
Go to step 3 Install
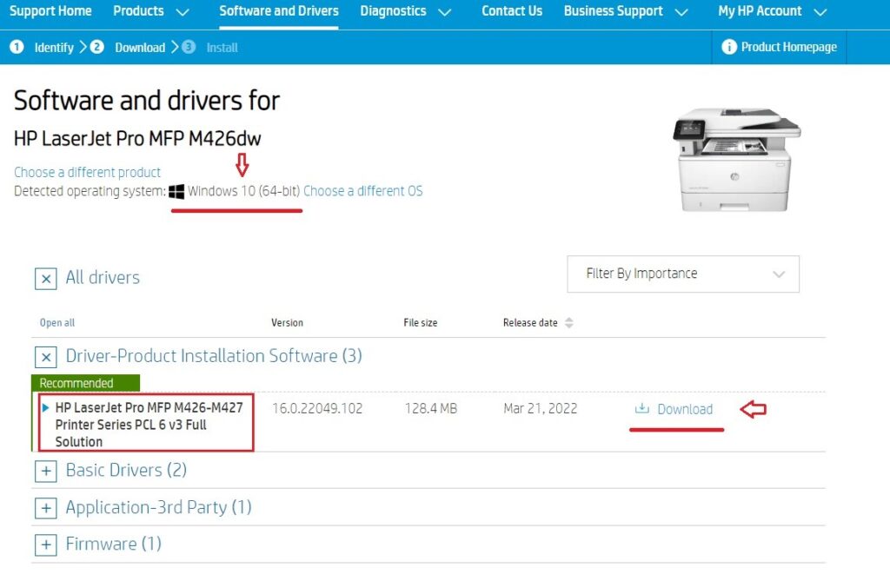coord(222,48)
